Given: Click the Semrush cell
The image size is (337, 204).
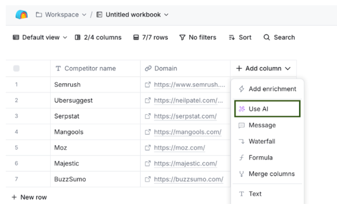Looking at the screenshot, I should [95, 85].
